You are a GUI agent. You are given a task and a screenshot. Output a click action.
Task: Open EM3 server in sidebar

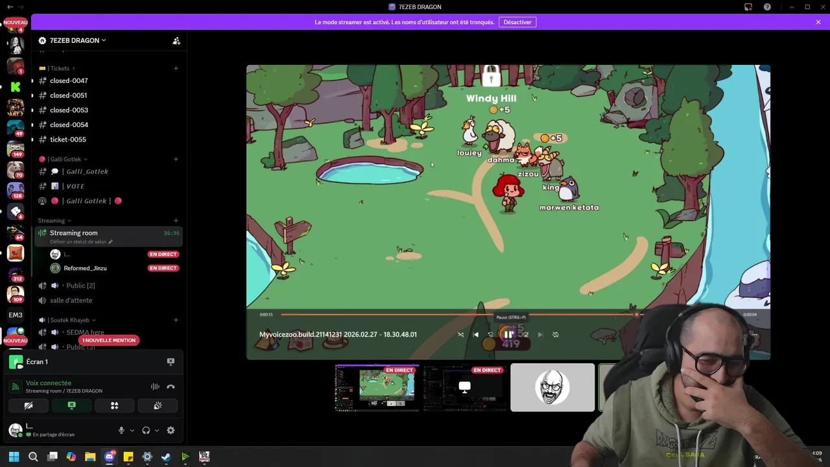click(16, 315)
